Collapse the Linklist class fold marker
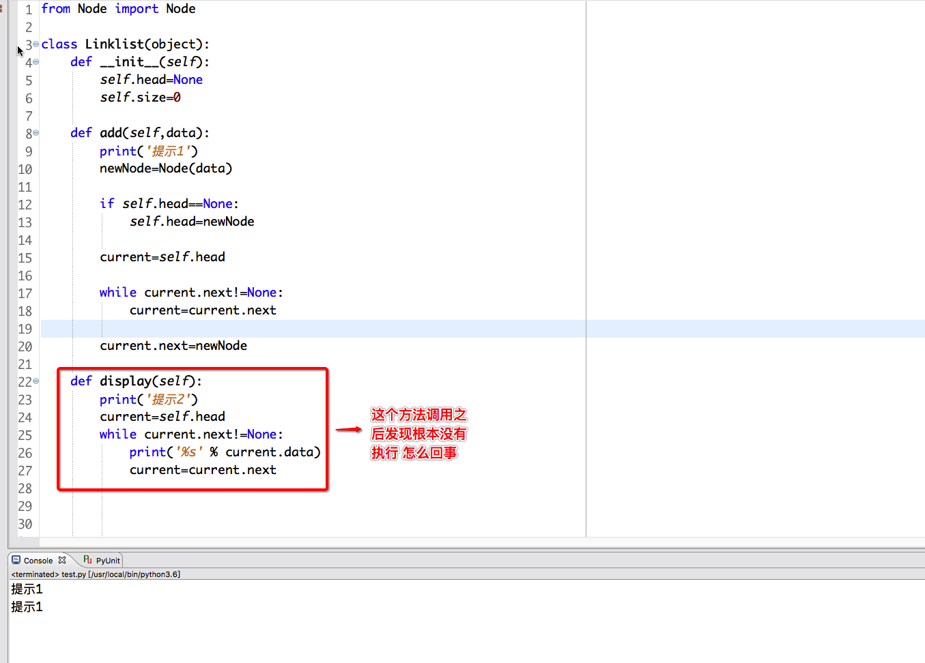 36,44
